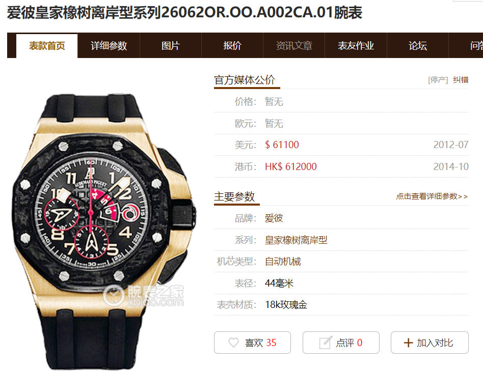Open the 资讯文章 tab

coord(294,45)
